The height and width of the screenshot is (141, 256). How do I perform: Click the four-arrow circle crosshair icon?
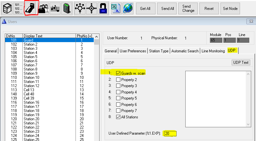pyautogui.click(x=92, y=8)
